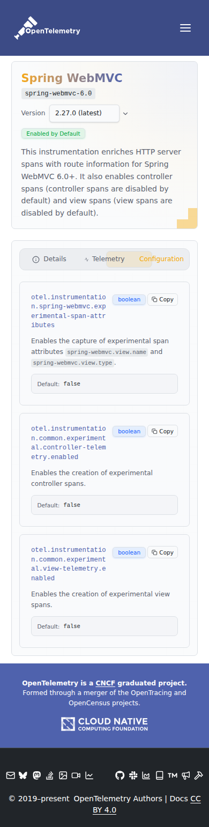This screenshot has width=209, height=827.
Task: Click the megaphone icon in footer
Action: tap(185, 775)
